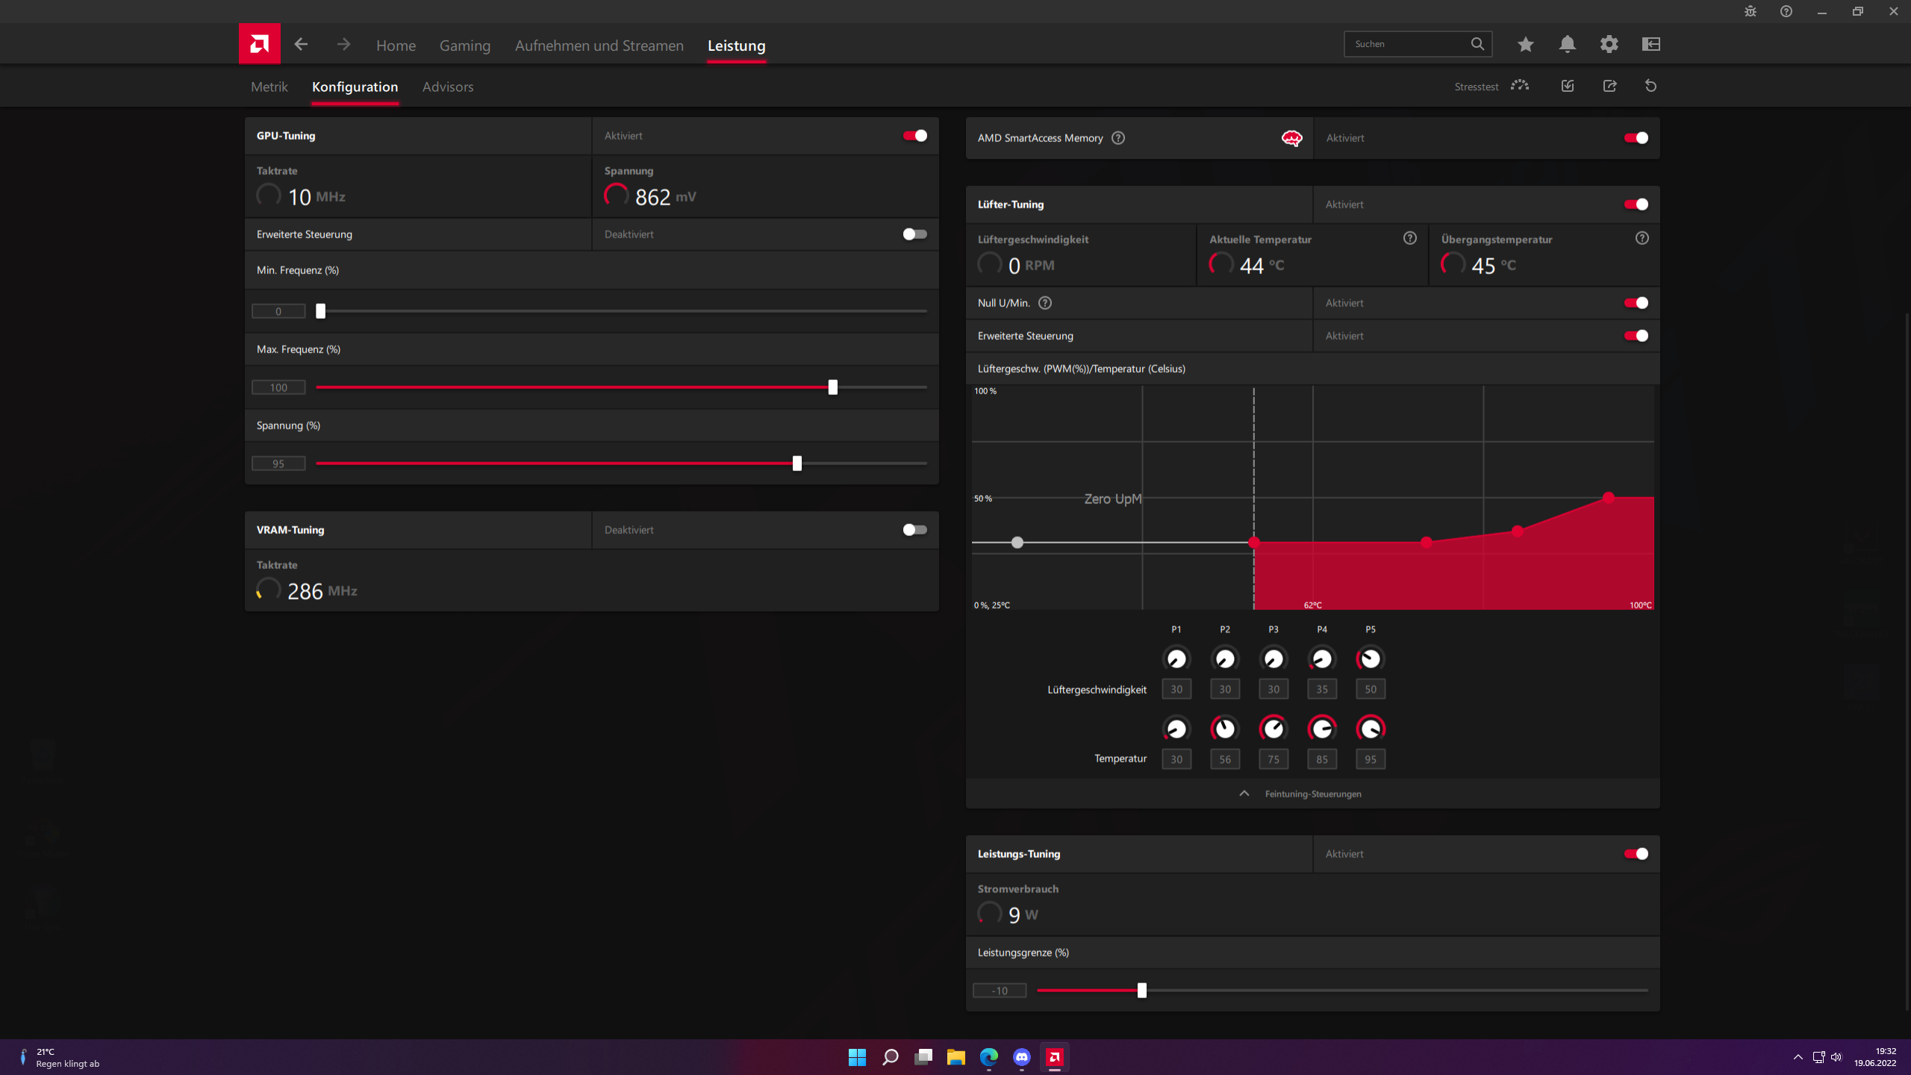
Task: Open the sidebar panel layout icon
Action: [1650, 45]
